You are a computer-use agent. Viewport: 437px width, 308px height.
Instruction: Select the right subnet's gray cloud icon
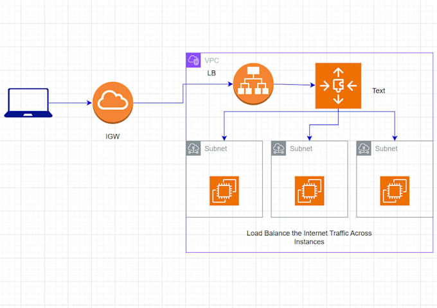pos(364,148)
